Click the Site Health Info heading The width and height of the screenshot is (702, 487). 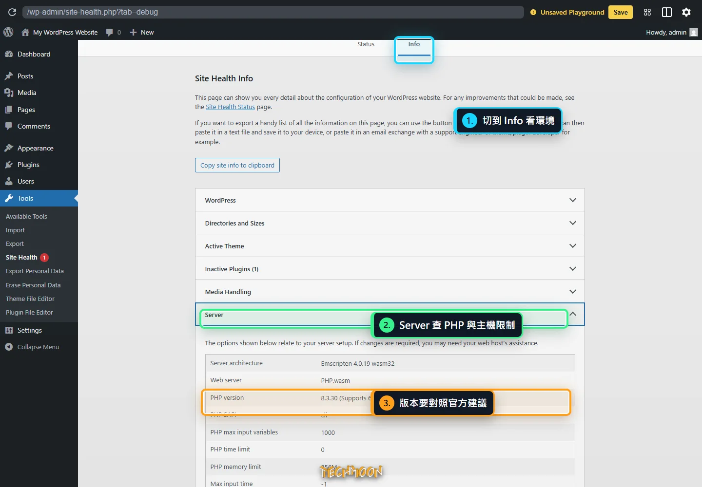pos(224,78)
